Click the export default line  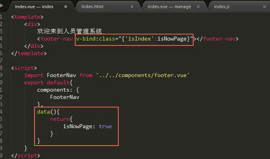[x=48, y=83]
